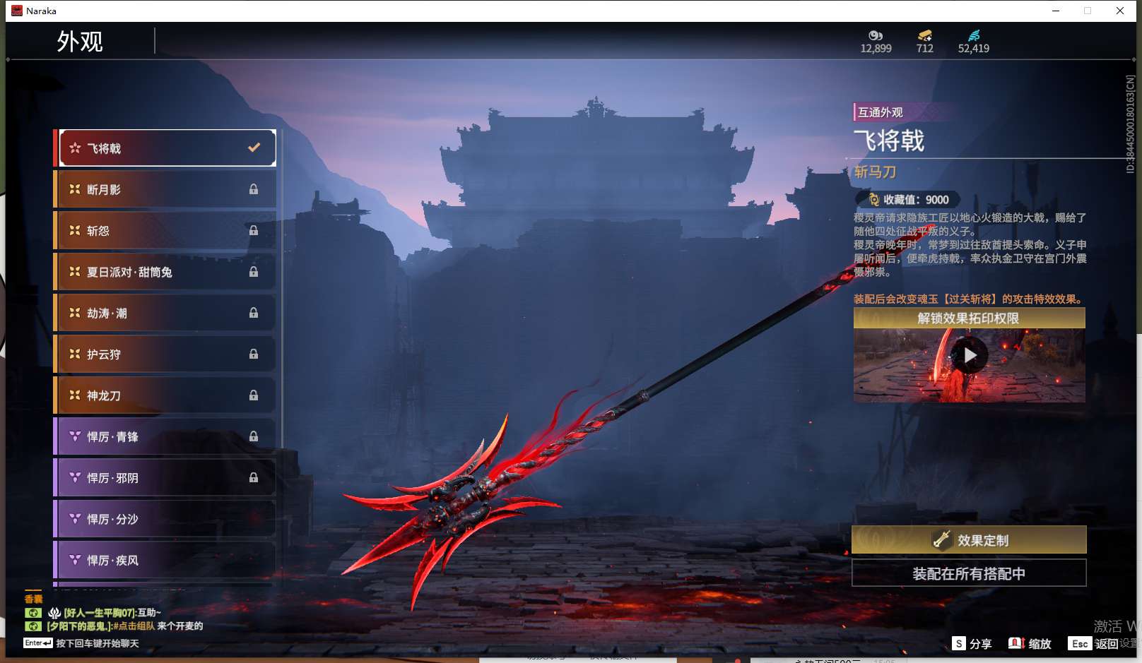Click the lock icon on 神龙刀
This screenshot has width=1142, height=663.
coord(254,395)
